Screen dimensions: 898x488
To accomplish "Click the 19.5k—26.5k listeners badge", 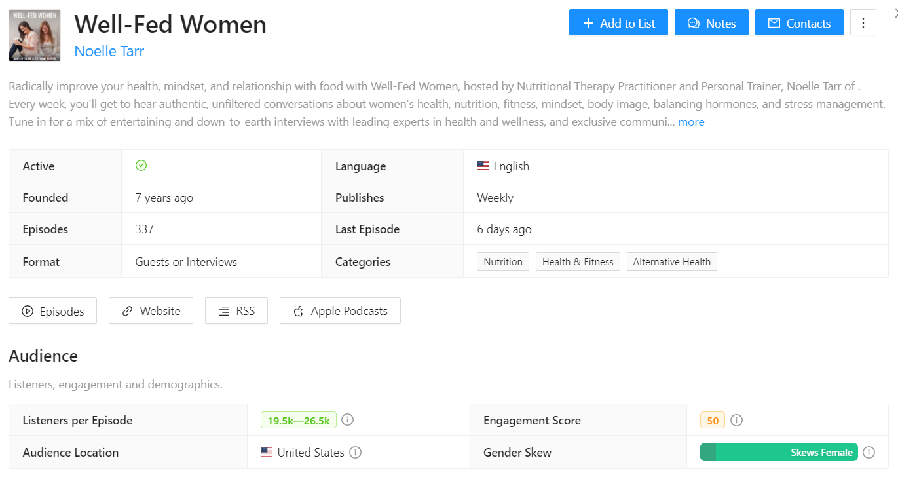I will (299, 420).
